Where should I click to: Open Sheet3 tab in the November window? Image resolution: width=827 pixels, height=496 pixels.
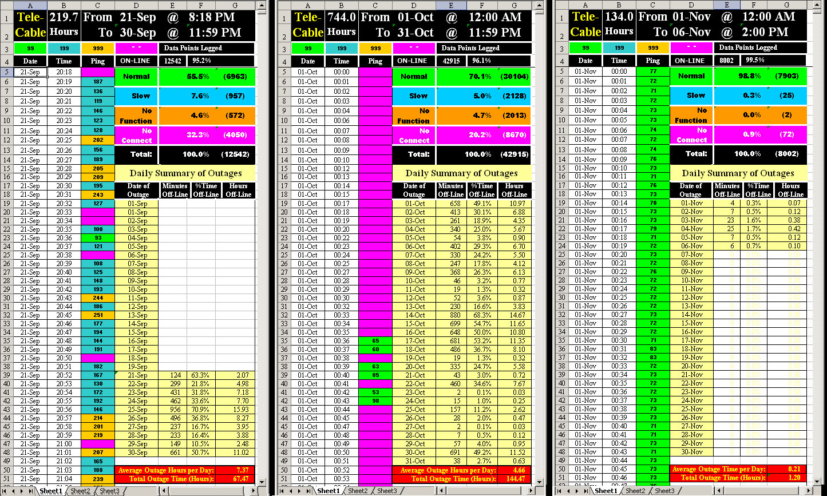point(664,491)
